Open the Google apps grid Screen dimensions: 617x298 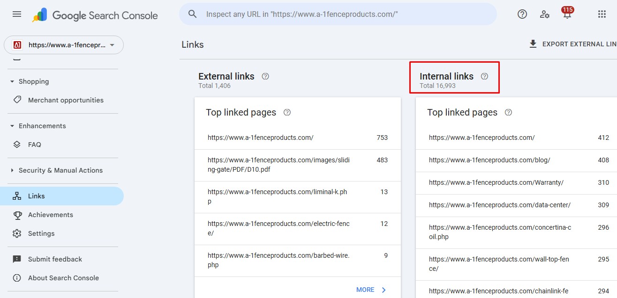[602, 14]
